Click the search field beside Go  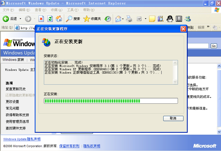198,46
